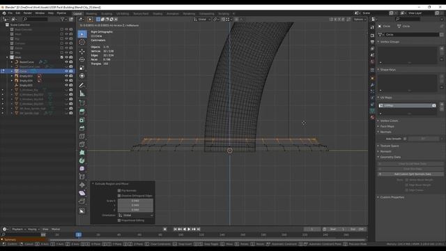Select the Shear tool
This screenshot has height=251, width=446.
pyautogui.click(x=82, y=193)
